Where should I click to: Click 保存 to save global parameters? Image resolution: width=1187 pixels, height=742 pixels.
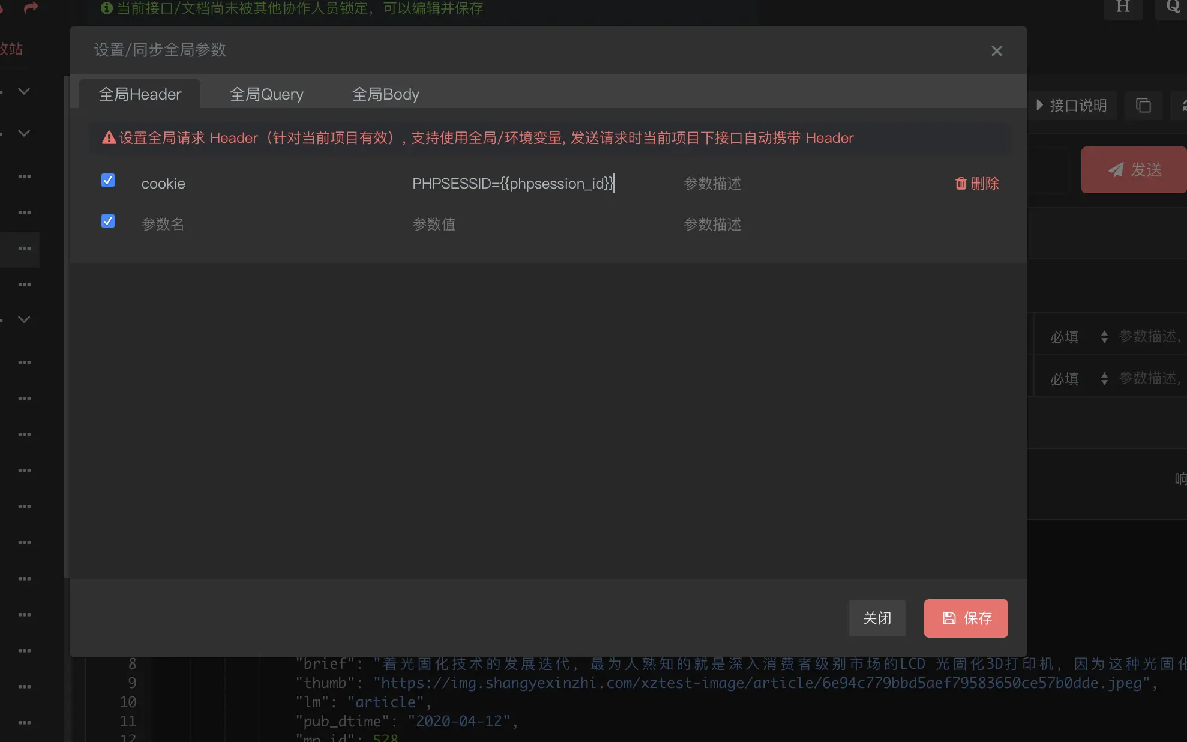[x=966, y=618]
